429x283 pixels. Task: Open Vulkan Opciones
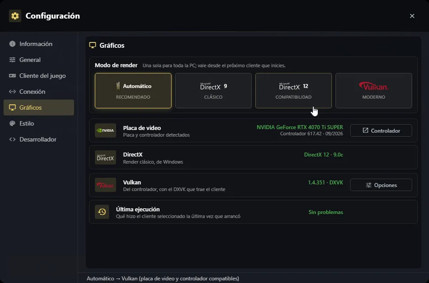point(381,185)
